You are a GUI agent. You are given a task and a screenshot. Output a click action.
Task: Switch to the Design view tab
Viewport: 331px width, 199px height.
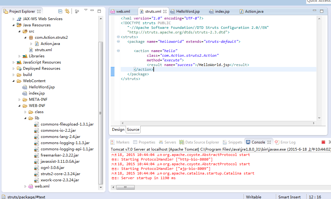click(118, 130)
